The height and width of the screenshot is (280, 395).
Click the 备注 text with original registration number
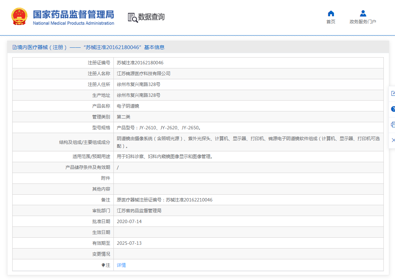pos(164,200)
